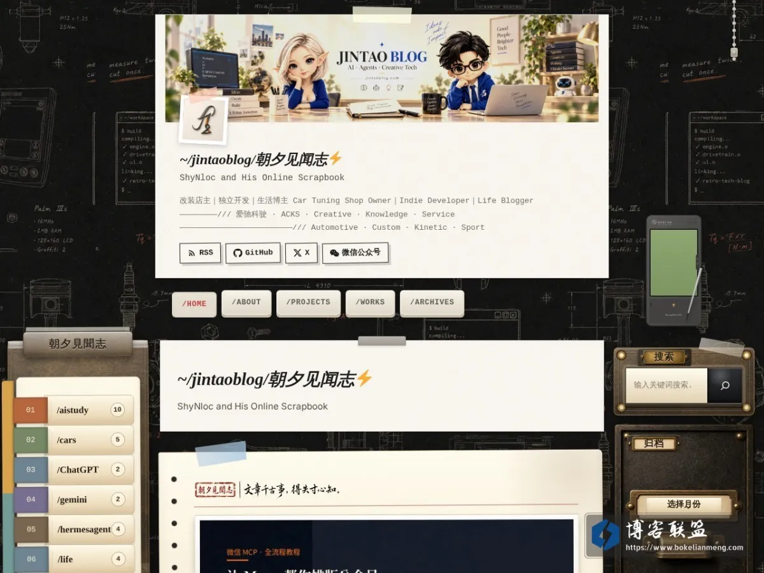
Task: Open the RSS feed button
Action: coord(201,253)
